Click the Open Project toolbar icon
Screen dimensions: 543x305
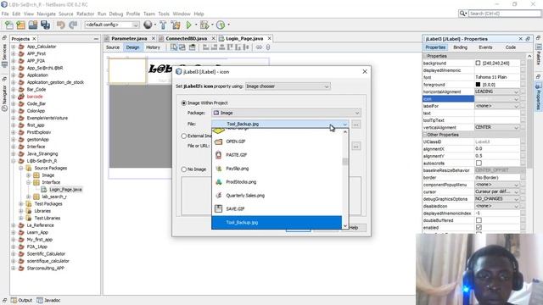pos(33,25)
